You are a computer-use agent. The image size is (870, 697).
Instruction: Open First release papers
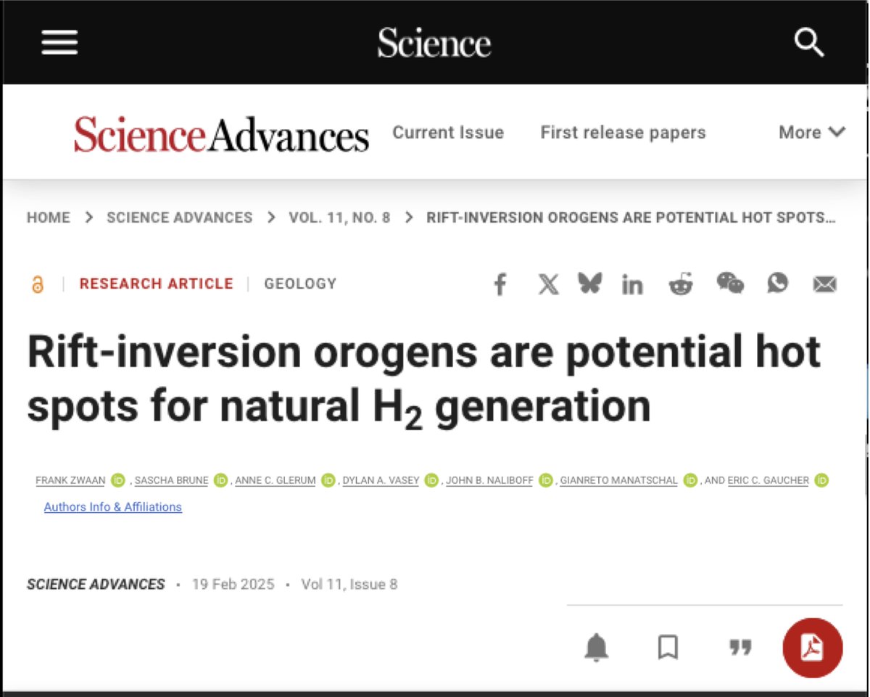[x=622, y=132]
